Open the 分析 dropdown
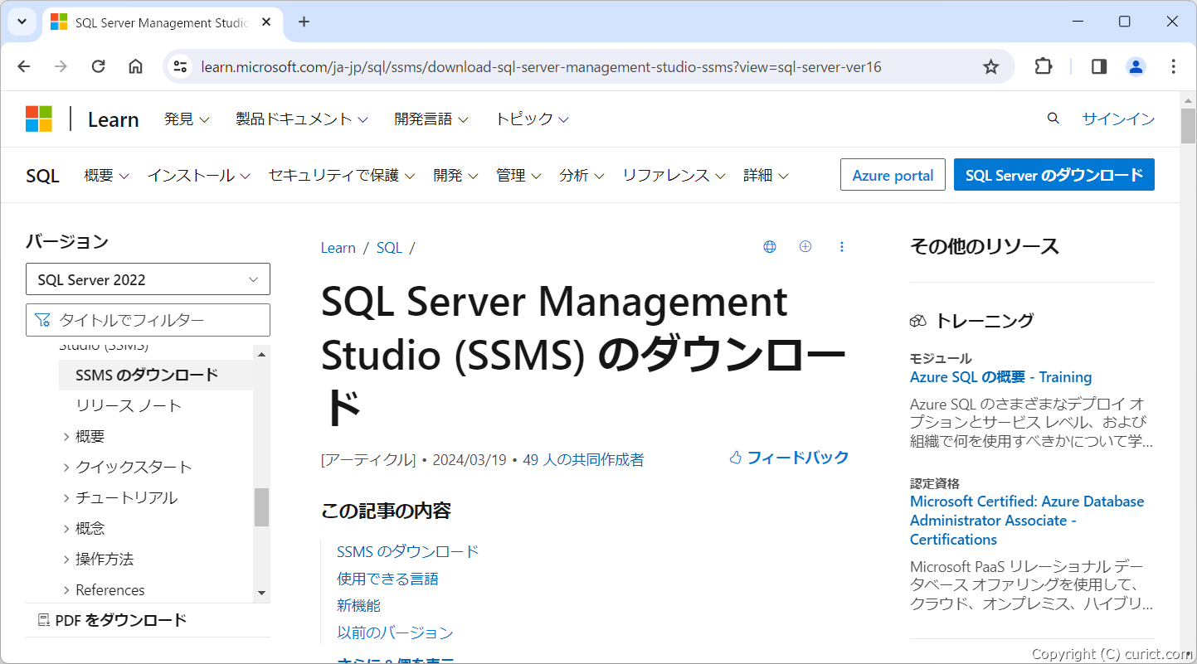The height and width of the screenshot is (664, 1197). (x=581, y=175)
